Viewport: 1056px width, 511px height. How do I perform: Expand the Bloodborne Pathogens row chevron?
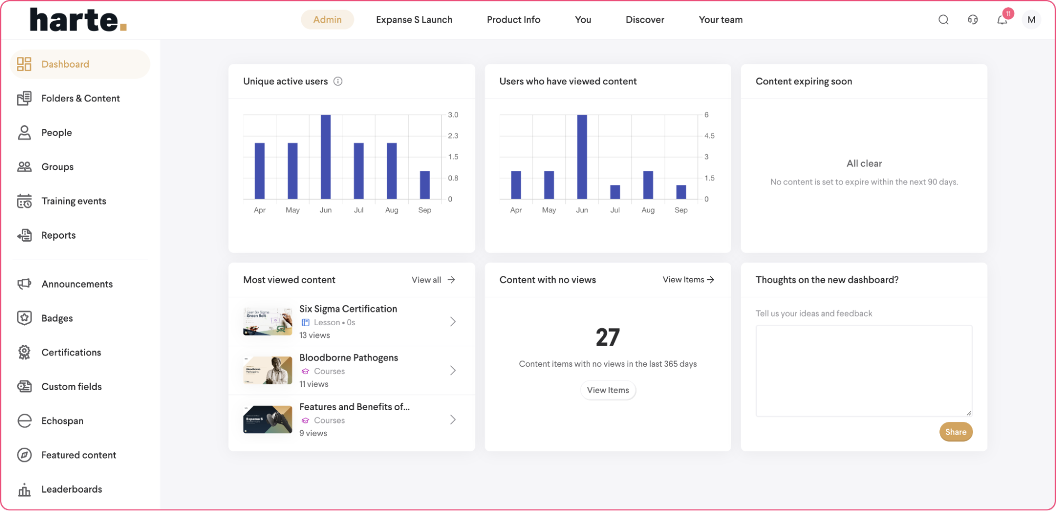(x=453, y=371)
